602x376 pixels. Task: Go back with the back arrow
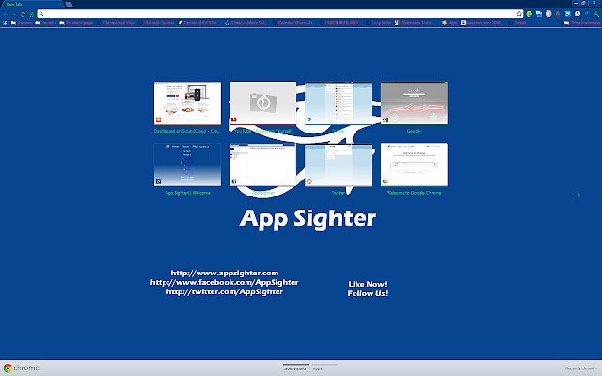point(5,14)
